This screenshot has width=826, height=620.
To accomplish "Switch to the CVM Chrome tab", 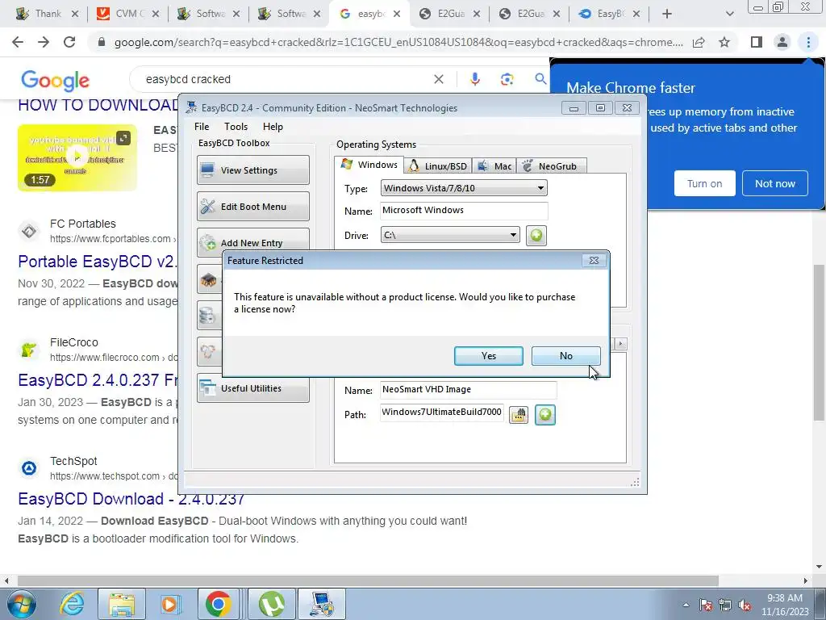I will (x=127, y=14).
